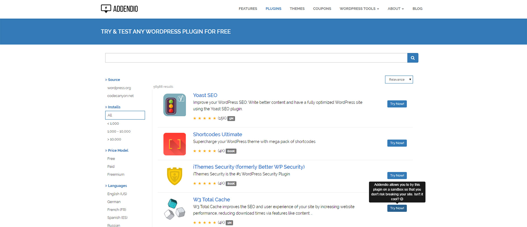This screenshot has width=527, height=227.
Task: Try Now the Shortcodes Ultimate plugin
Action: point(397,143)
